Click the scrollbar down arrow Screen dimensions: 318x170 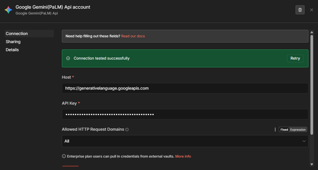tap(312, 164)
